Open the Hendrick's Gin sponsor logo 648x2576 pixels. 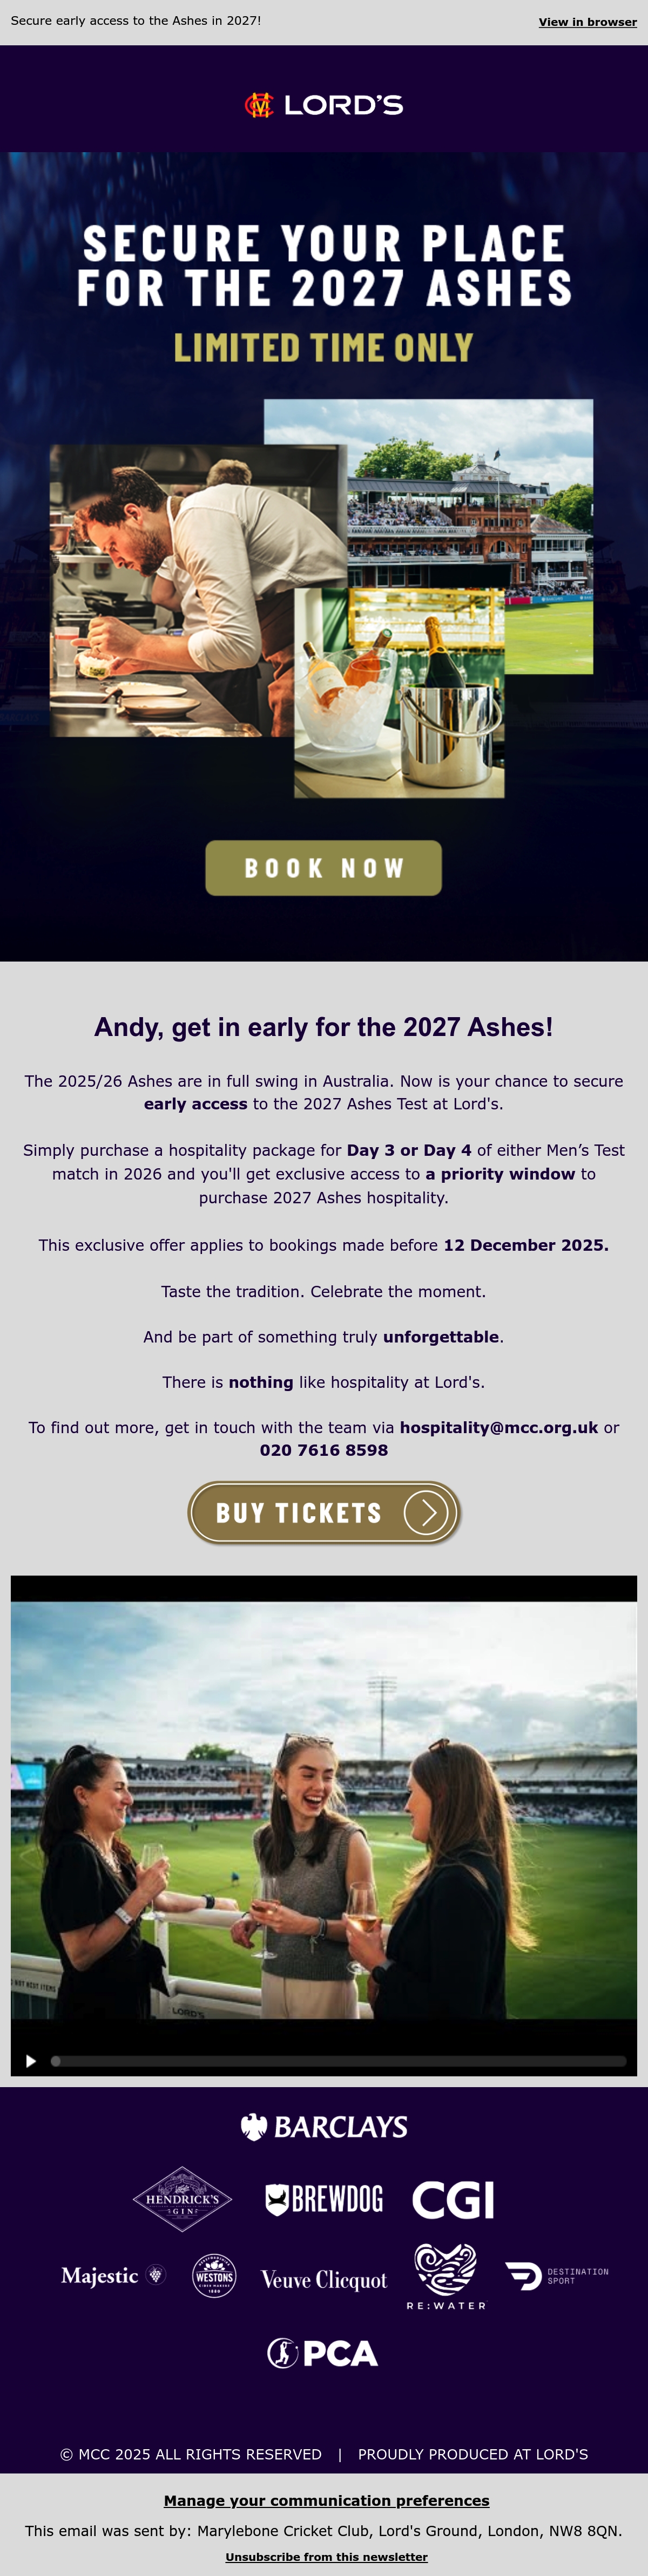tap(182, 2199)
